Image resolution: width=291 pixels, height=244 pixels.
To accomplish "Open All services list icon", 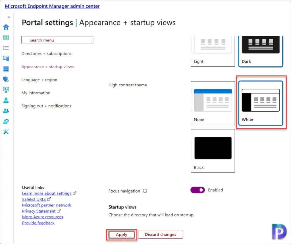I will (x=6, y=48).
